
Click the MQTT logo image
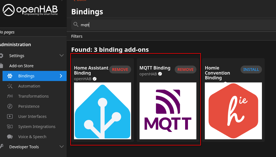[168, 111]
